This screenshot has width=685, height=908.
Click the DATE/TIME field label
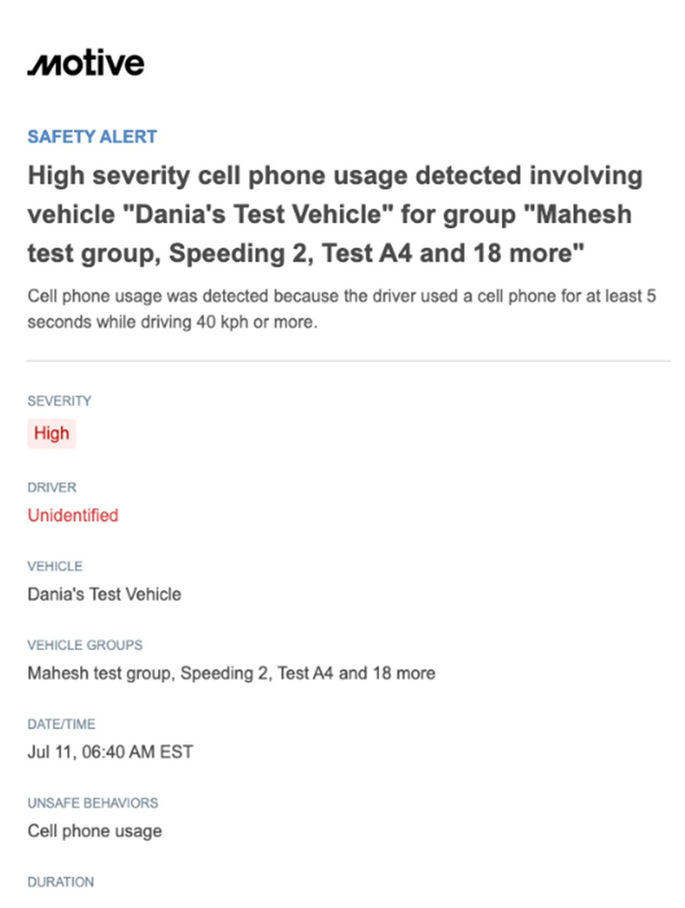(x=62, y=724)
